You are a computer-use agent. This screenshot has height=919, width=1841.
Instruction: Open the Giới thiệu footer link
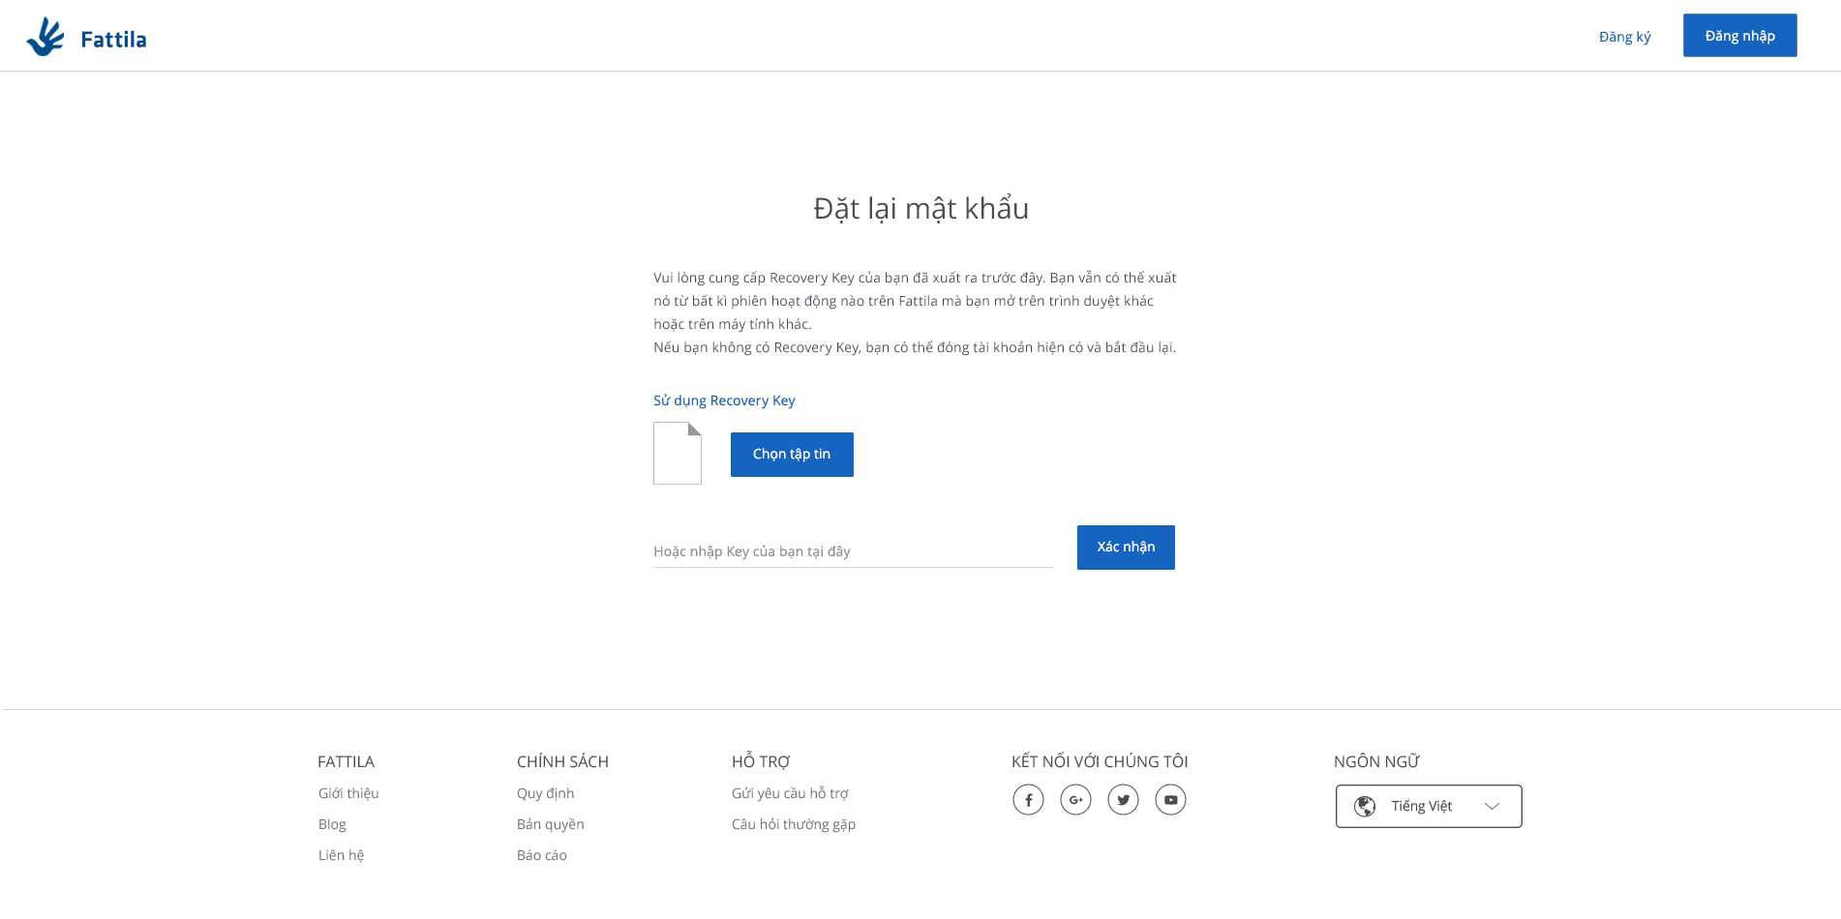348,793
